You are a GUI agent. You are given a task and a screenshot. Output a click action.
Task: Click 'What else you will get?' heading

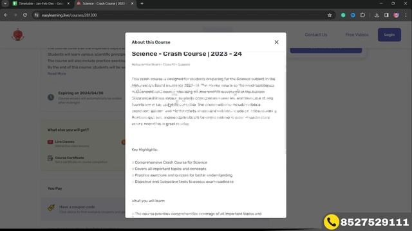click(68, 130)
